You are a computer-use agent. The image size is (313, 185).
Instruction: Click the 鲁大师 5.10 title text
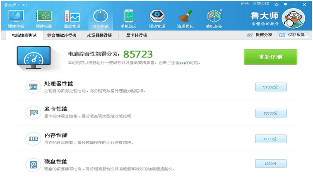pyautogui.click(x=15, y=5)
